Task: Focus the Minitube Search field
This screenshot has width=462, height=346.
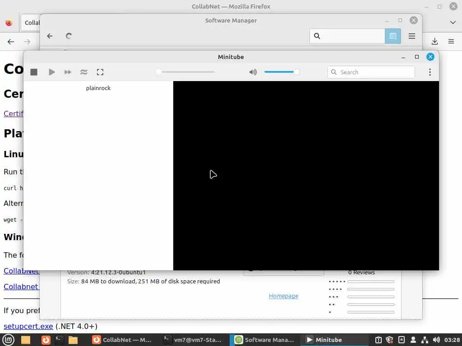Action: click(x=371, y=72)
